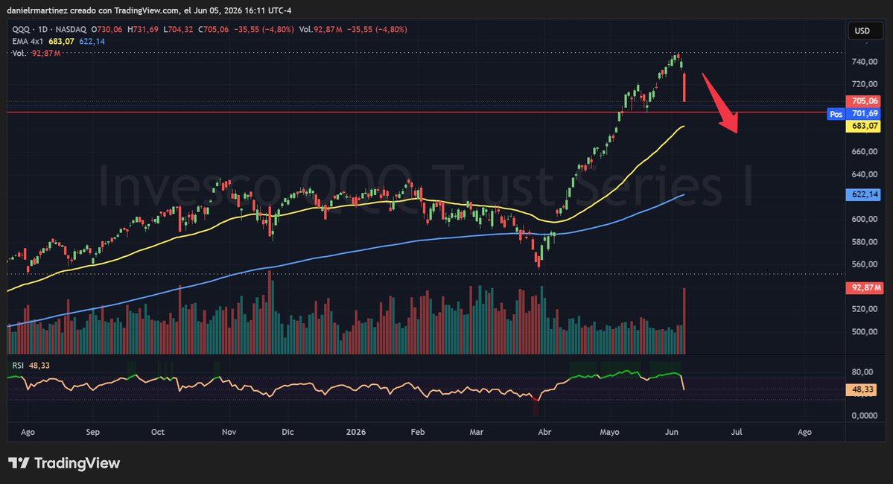Image resolution: width=893 pixels, height=484 pixels.
Task: Select the EMA 4x1 indicator legend
Action: 28,41
